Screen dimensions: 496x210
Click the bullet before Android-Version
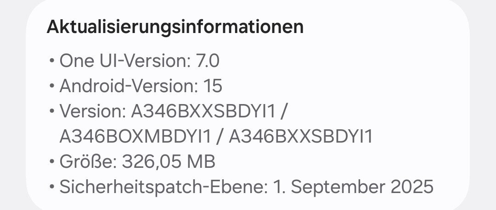[51, 86]
